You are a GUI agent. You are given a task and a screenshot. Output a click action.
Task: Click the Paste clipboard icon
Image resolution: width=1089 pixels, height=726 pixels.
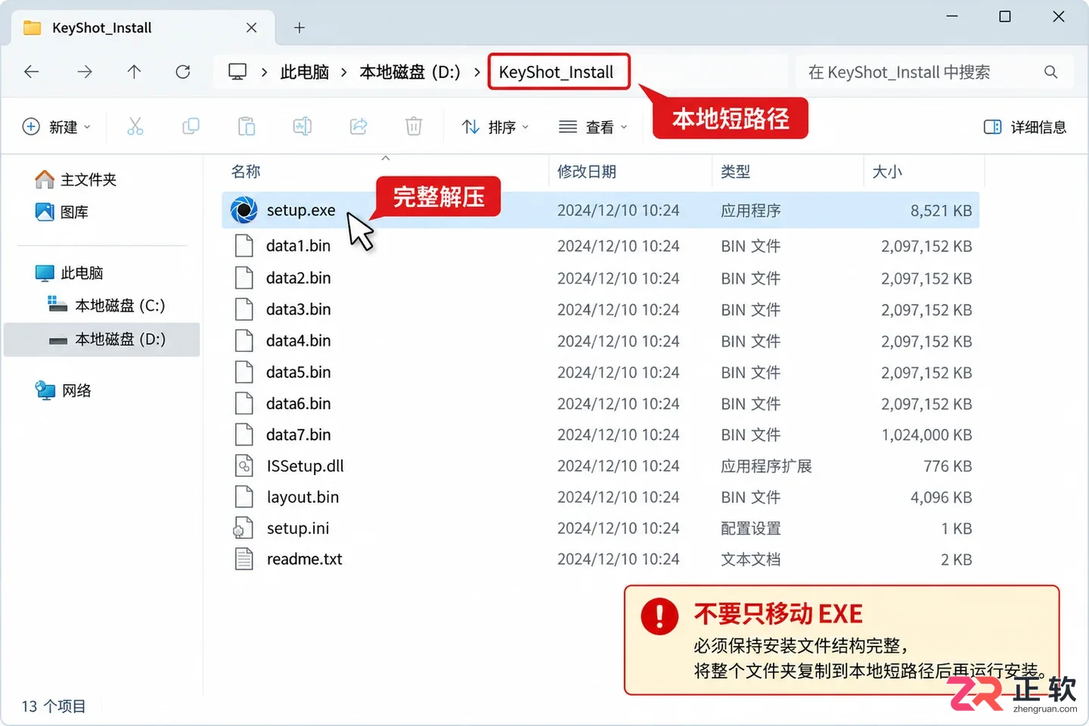coord(247,126)
